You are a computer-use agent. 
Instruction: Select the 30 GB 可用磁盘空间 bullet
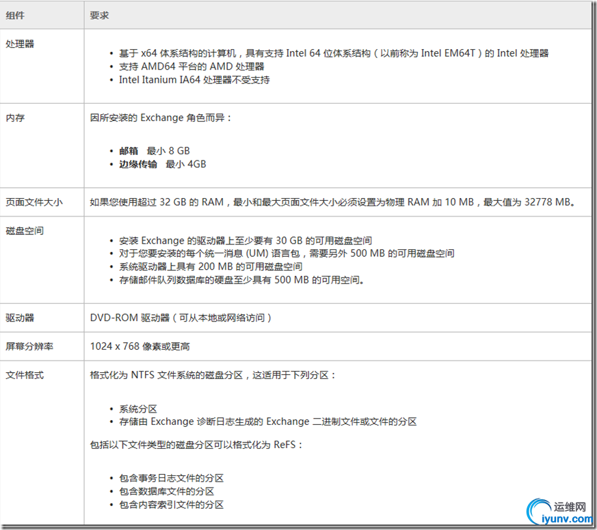coord(246,240)
